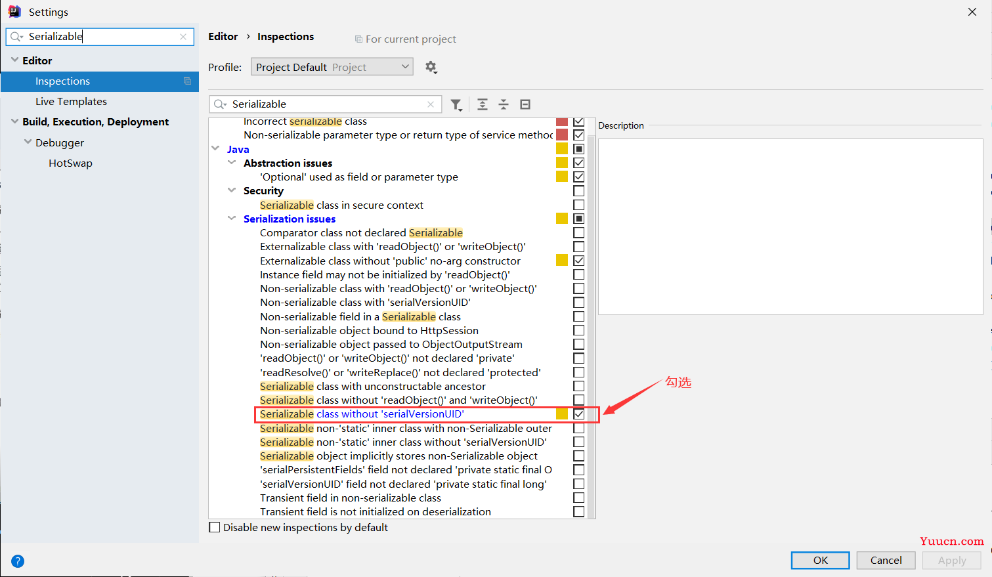Open the profile gear settings icon

(431, 67)
